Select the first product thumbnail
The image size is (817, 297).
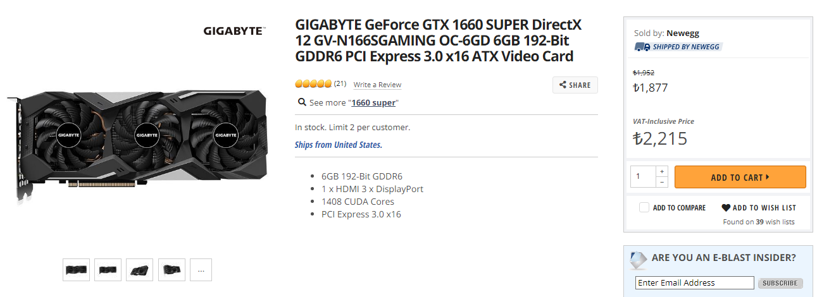point(77,270)
